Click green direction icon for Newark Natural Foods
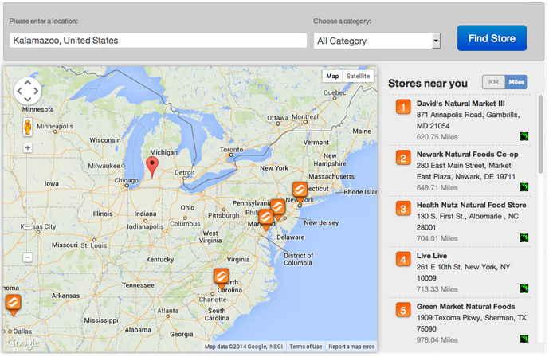The image size is (549, 357). (524, 187)
